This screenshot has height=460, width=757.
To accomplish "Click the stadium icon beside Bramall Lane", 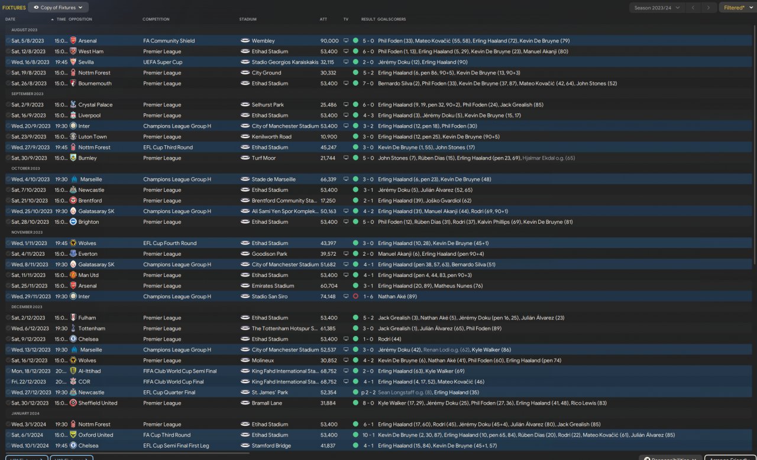I will 245,402.
